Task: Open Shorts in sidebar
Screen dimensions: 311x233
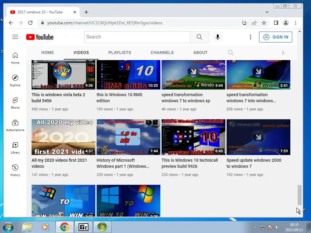Action: 15,103
